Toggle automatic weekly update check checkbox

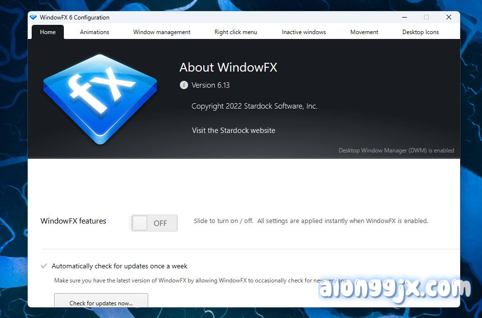point(44,266)
